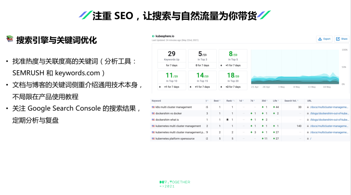Click the lock icon in kubernetes platform opensource row
The image size is (351, 195).
click(x=308, y=139)
